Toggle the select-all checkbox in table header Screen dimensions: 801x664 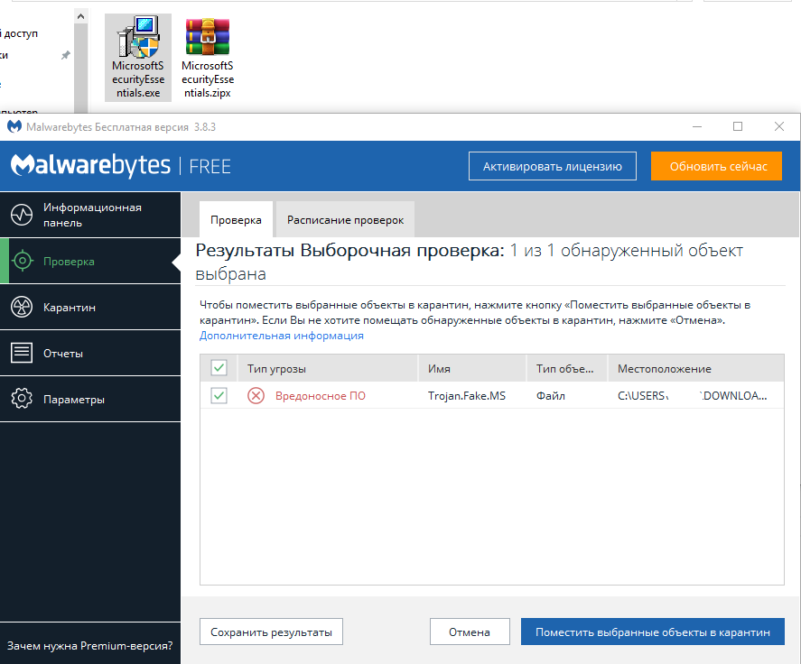click(x=219, y=368)
